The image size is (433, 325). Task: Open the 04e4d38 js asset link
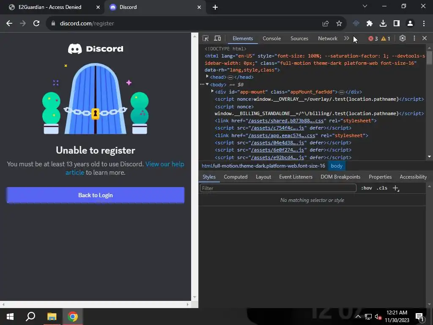click(277, 143)
